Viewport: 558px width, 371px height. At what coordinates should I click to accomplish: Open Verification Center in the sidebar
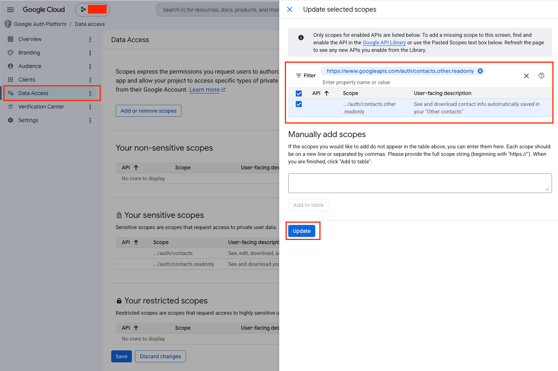41,107
